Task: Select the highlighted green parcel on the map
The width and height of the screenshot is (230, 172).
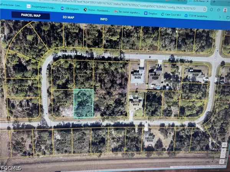Action: [83, 103]
